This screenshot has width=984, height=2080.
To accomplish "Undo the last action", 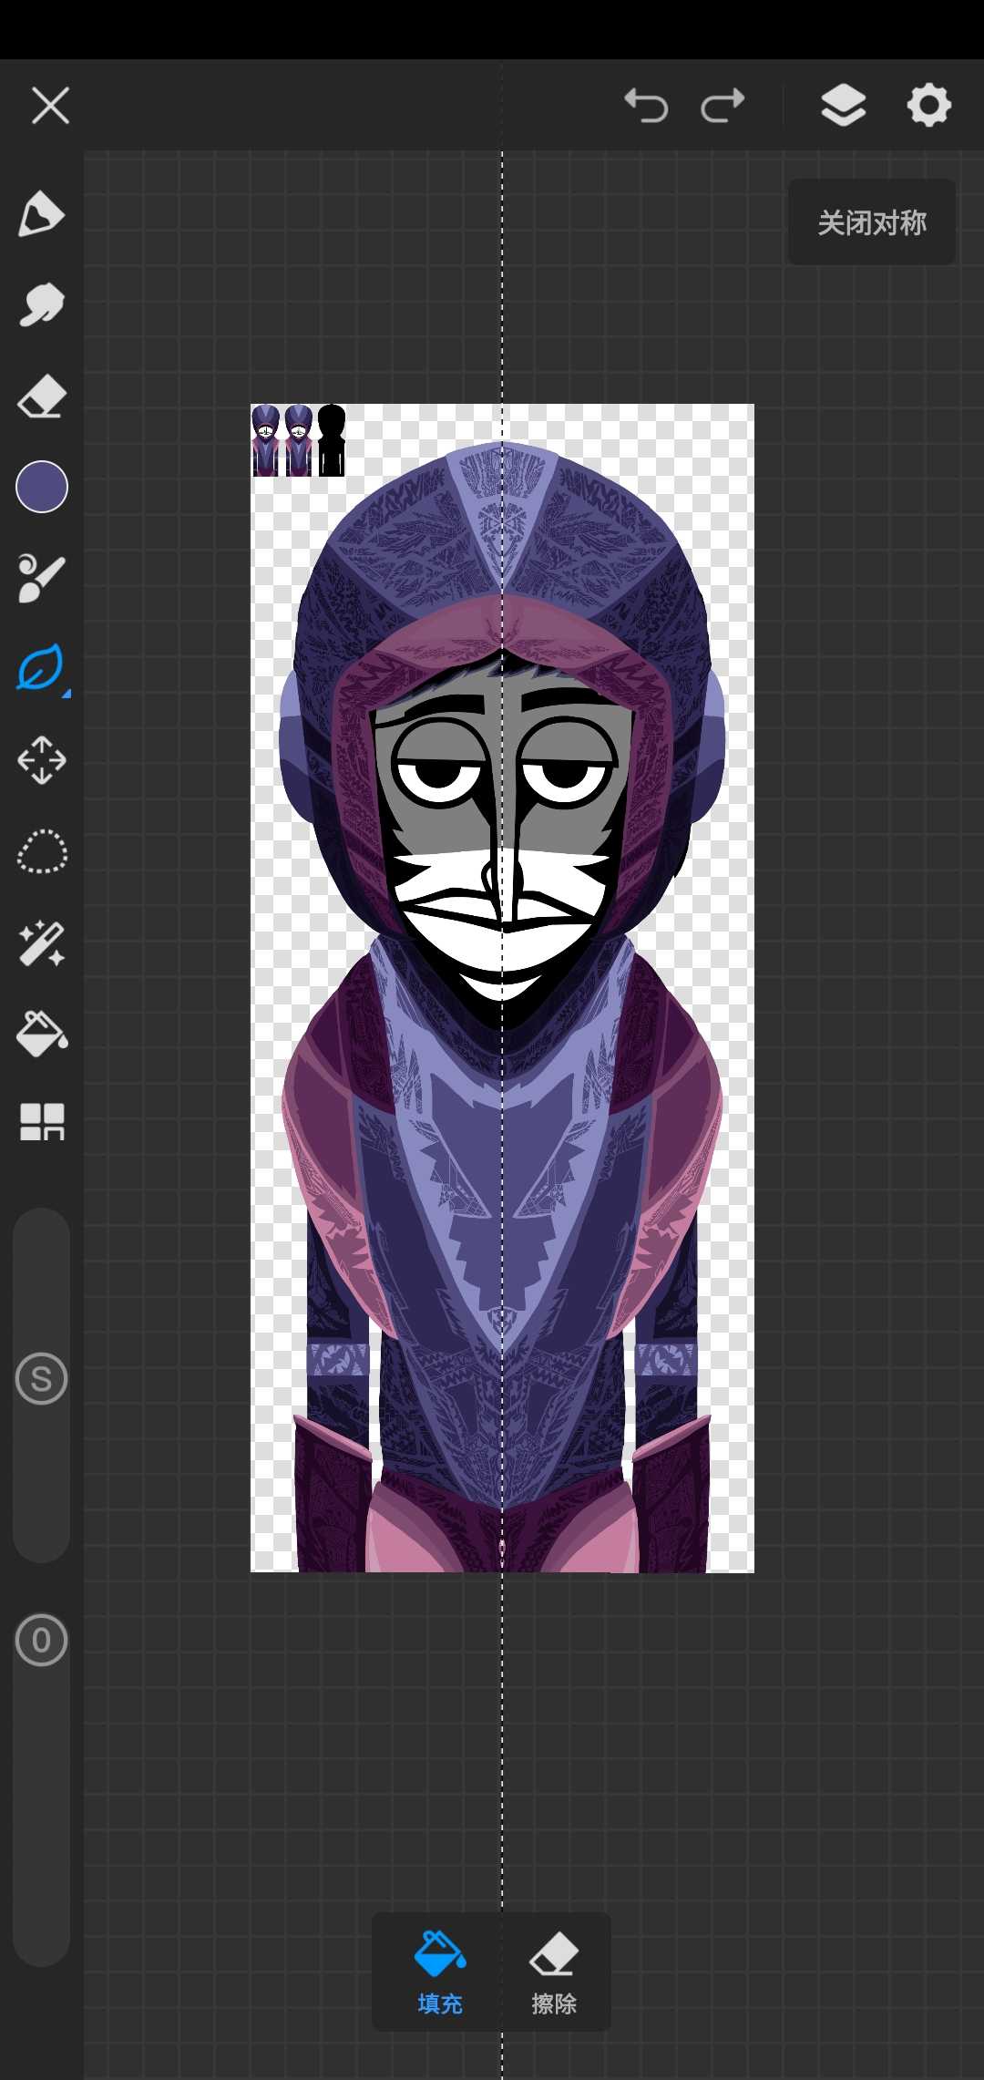I will tap(646, 106).
